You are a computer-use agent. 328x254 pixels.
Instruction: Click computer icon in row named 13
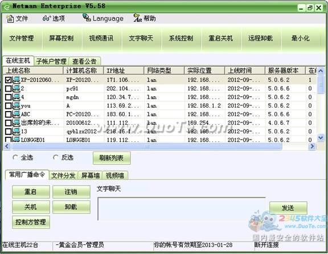tap(16, 131)
